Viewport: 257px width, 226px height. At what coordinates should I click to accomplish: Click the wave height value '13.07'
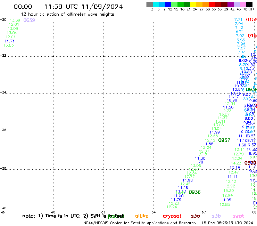click(224, 114)
